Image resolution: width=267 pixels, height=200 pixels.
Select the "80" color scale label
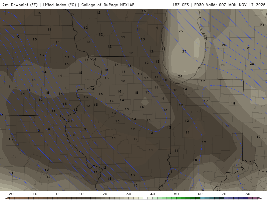(248, 194)
